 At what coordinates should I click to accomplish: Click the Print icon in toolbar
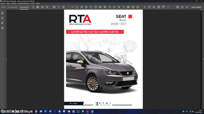38,7
